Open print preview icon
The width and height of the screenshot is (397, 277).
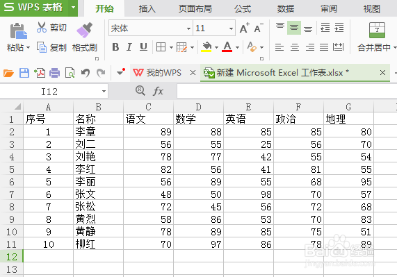(70, 73)
